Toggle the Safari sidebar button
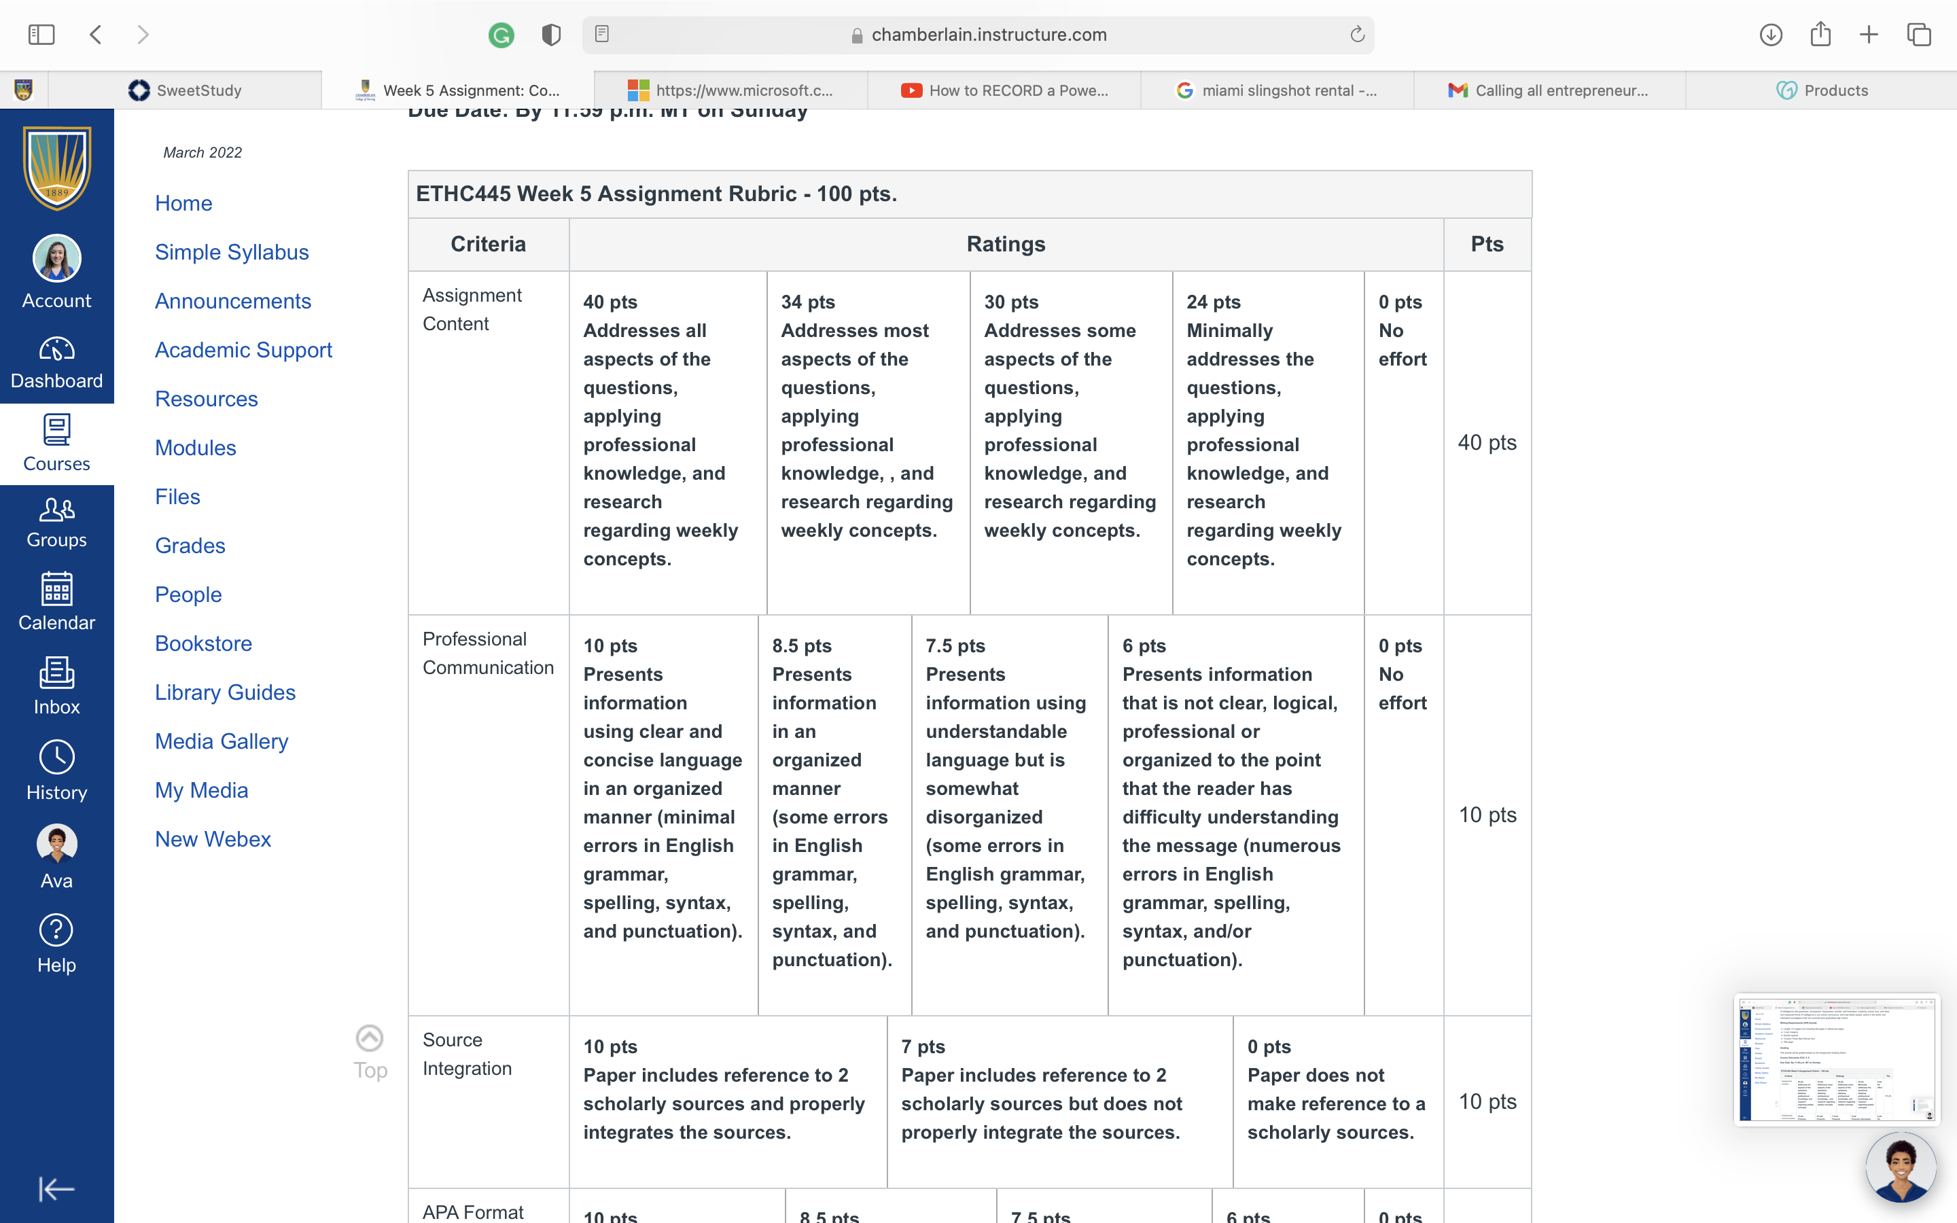The image size is (1957, 1223). pos(41,35)
